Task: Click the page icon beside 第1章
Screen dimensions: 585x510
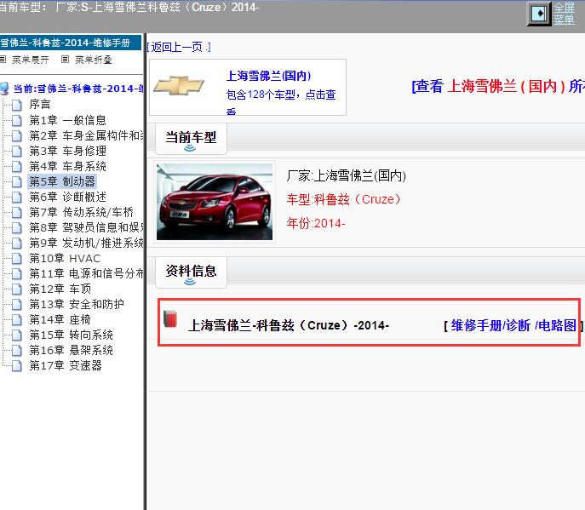Action: (x=16, y=121)
